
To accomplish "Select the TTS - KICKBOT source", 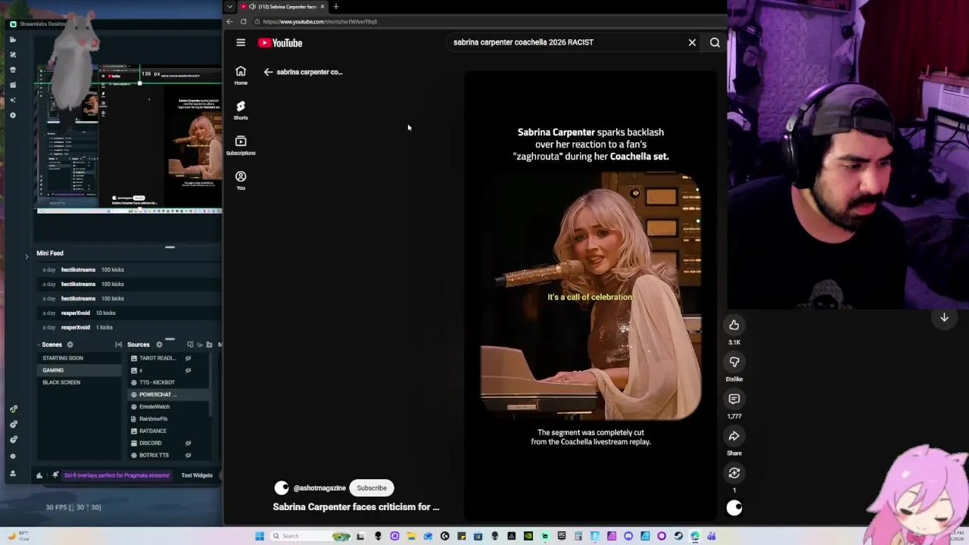I will pyautogui.click(x=157, y=382).
